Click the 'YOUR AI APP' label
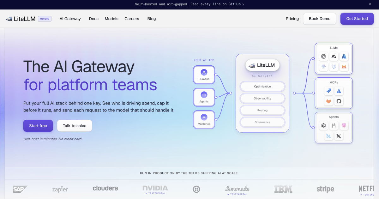379x199 pixels. 204,60
